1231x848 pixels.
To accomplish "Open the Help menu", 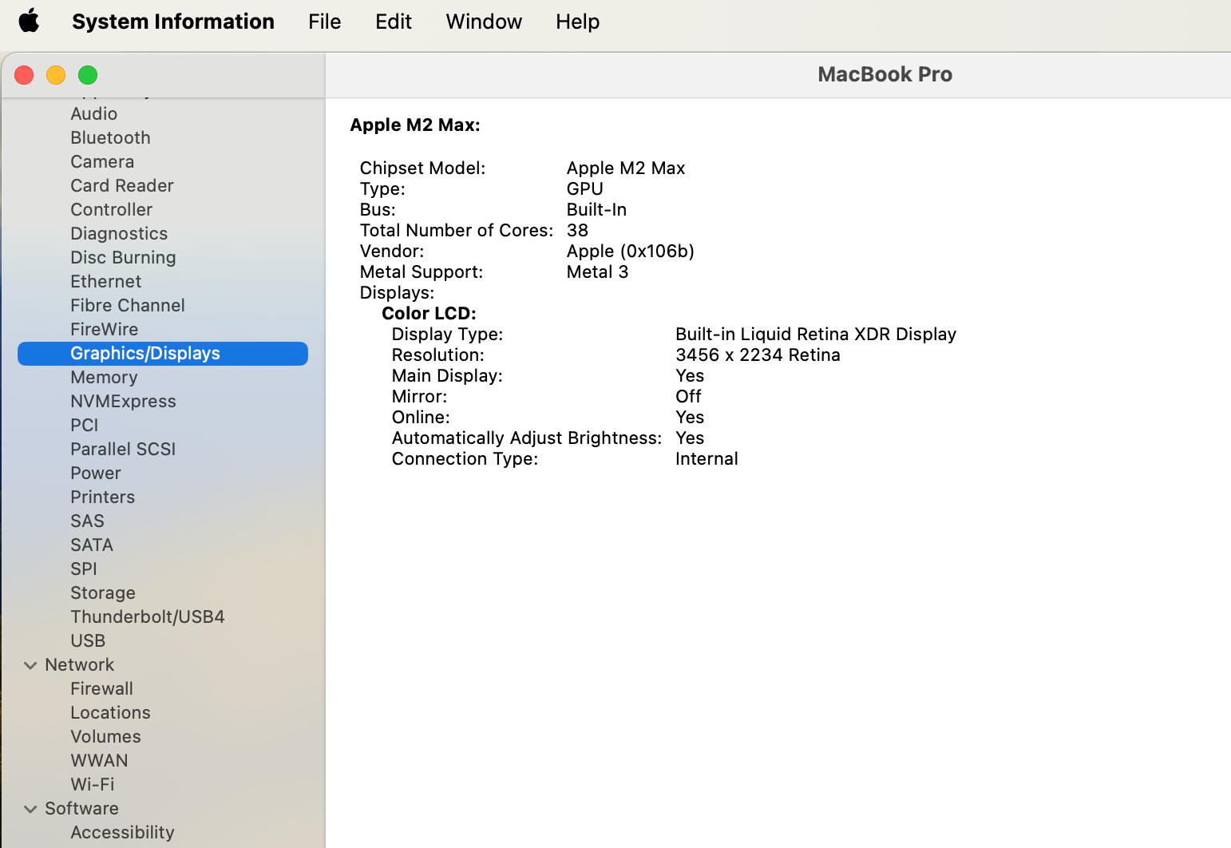I will [577, 22].
